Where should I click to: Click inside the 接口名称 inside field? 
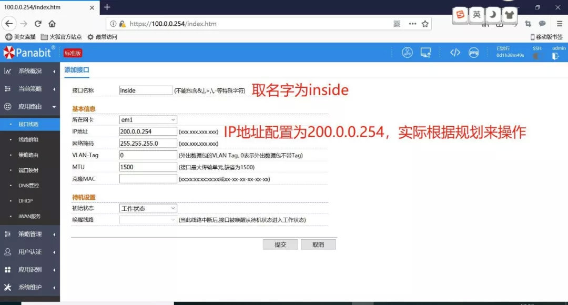146,90
